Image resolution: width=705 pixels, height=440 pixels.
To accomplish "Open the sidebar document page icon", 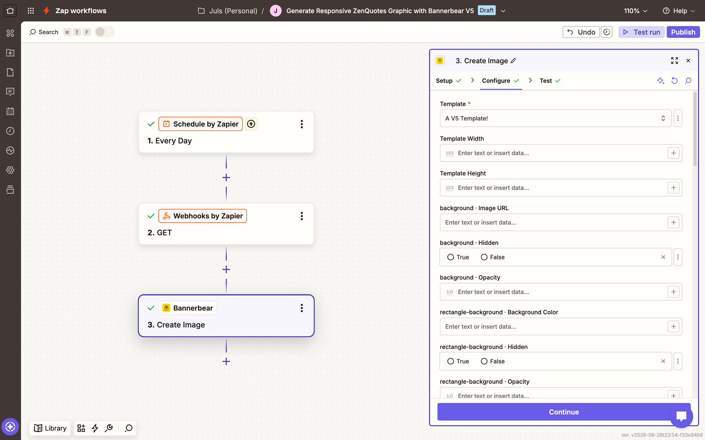I will [10, 72].
